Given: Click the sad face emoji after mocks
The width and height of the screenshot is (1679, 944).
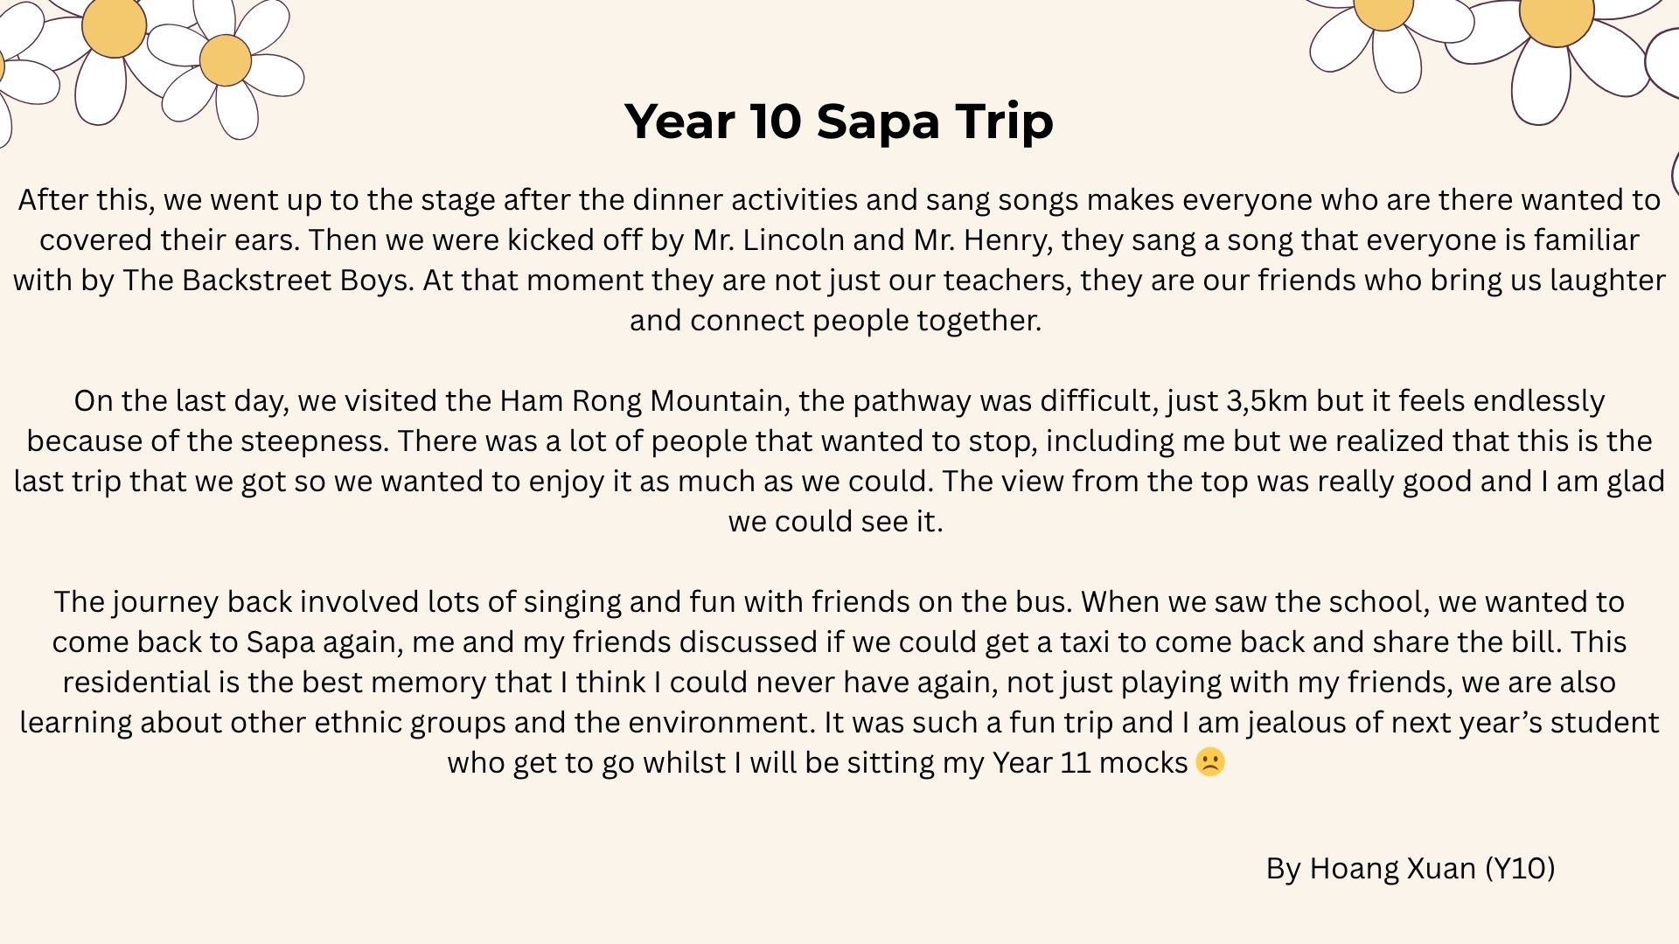Looking at the screenshot, I should [x=1210, y=762].
